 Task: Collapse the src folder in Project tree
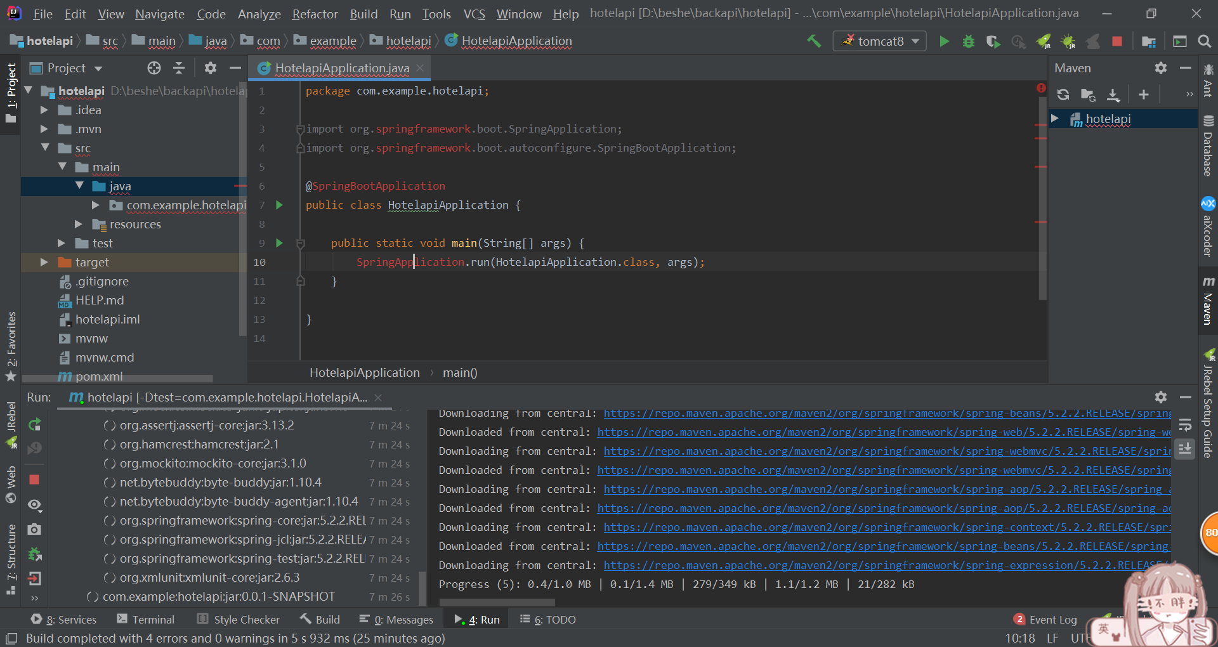46,148
